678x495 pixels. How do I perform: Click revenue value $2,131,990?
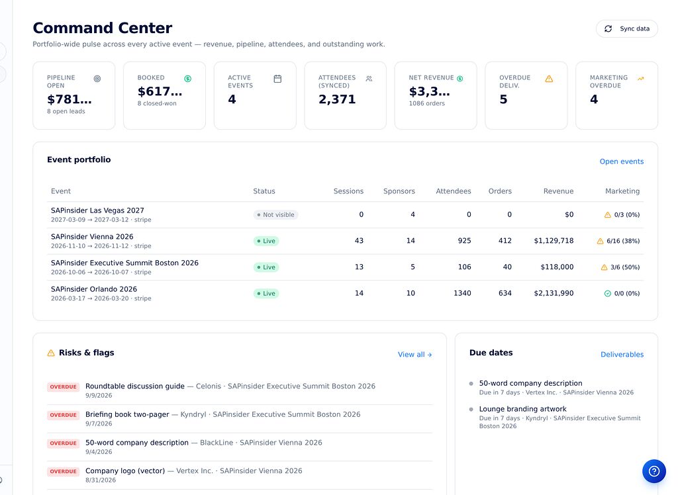click(x=554, y=293)
